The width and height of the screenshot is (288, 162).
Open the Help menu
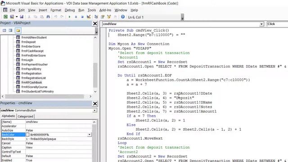coord(134,10)
